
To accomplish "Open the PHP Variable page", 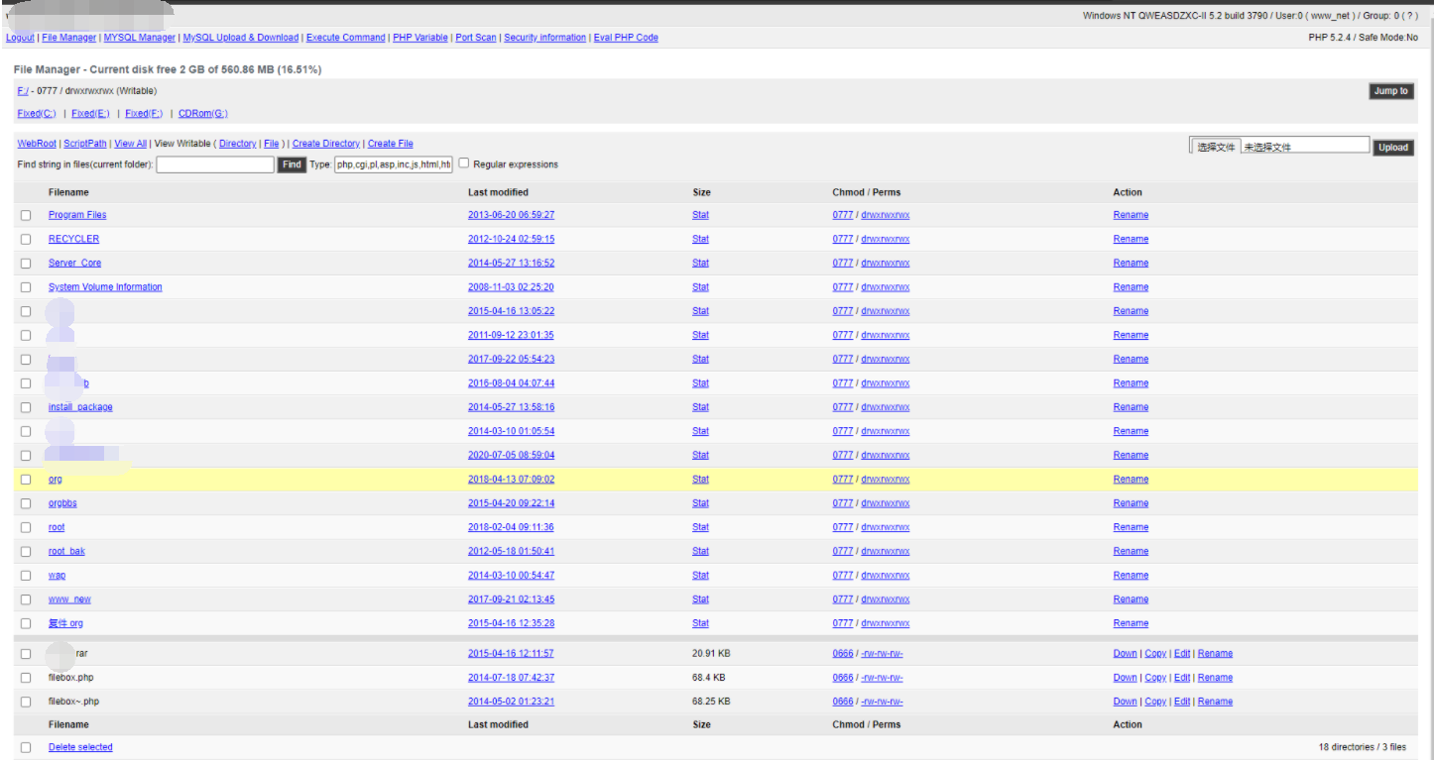I will tap(420, 38).
